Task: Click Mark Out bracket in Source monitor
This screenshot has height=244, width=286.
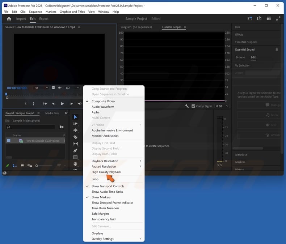Action: point(34,104)
